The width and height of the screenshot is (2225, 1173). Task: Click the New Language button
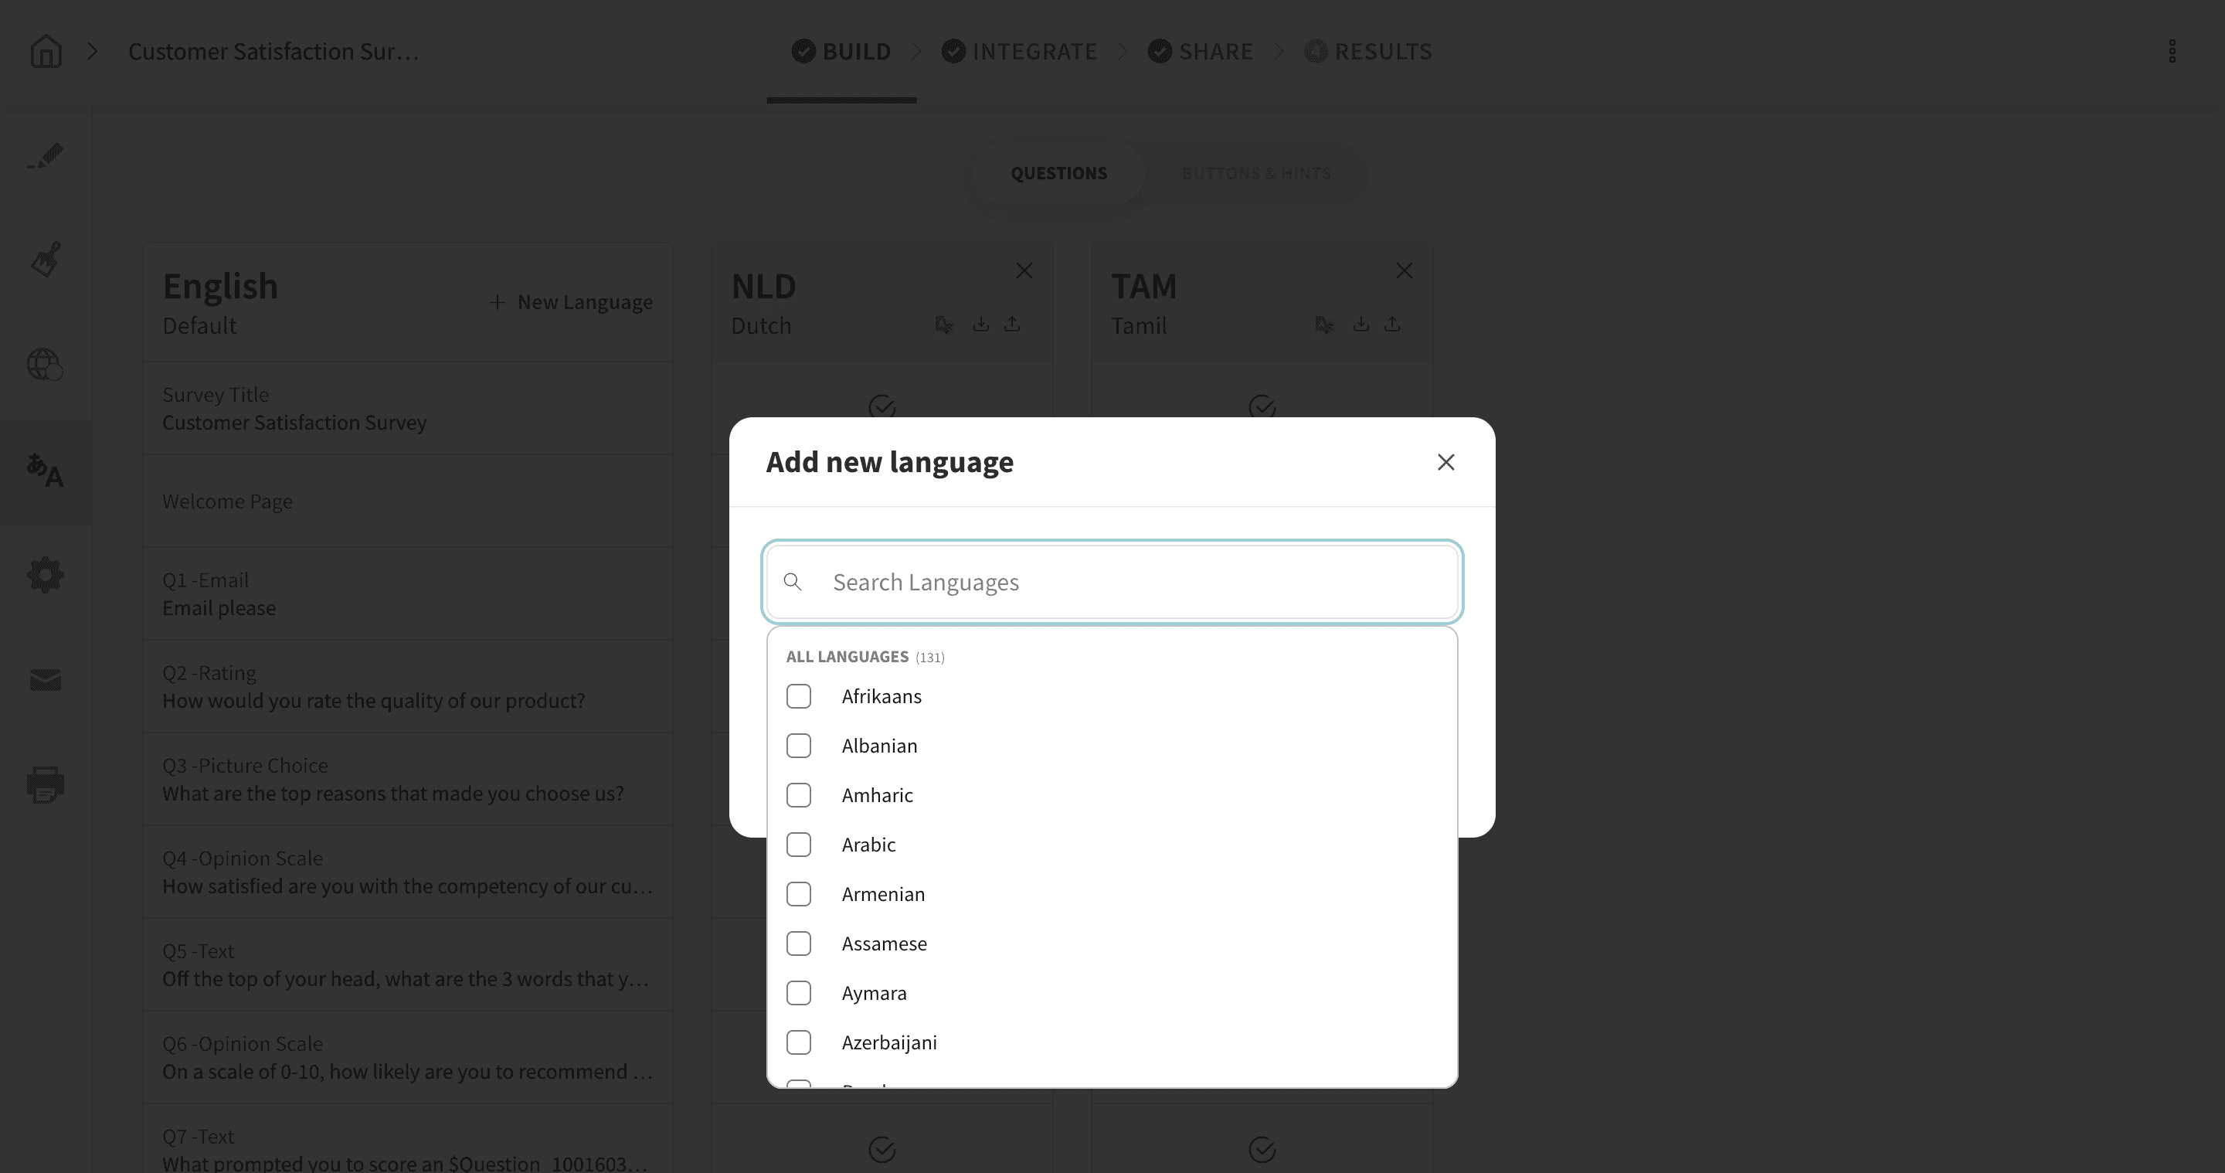point(571,302)
